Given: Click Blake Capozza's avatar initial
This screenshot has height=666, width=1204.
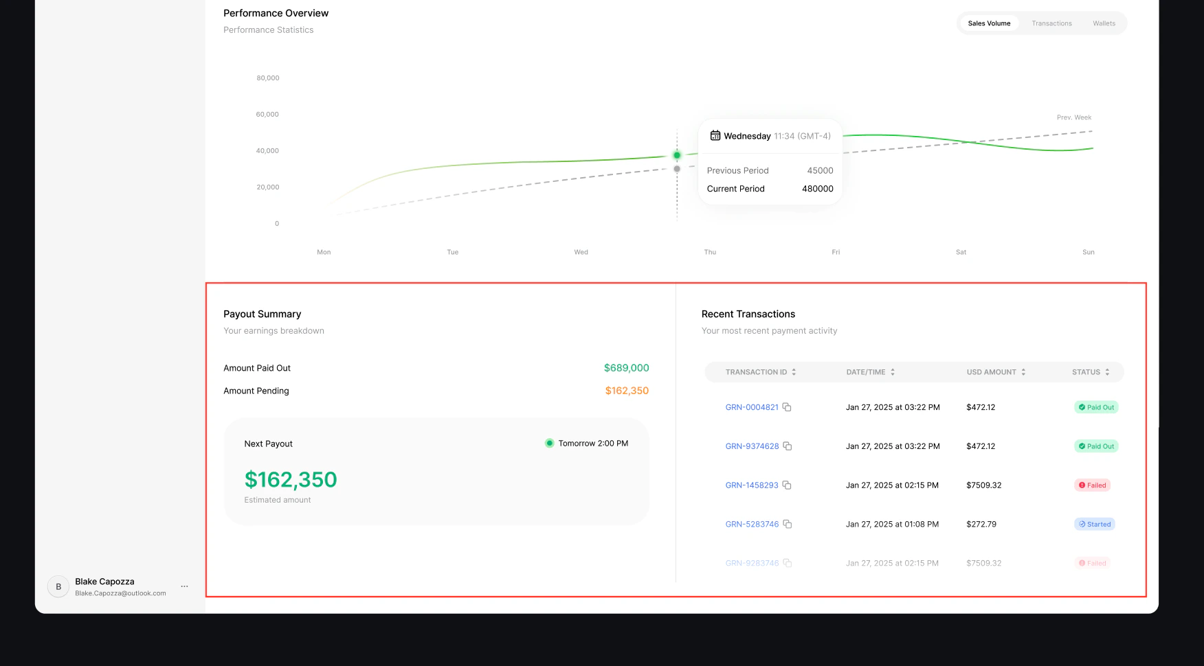Looking at the screenshot, I should (x=58, y=586).
